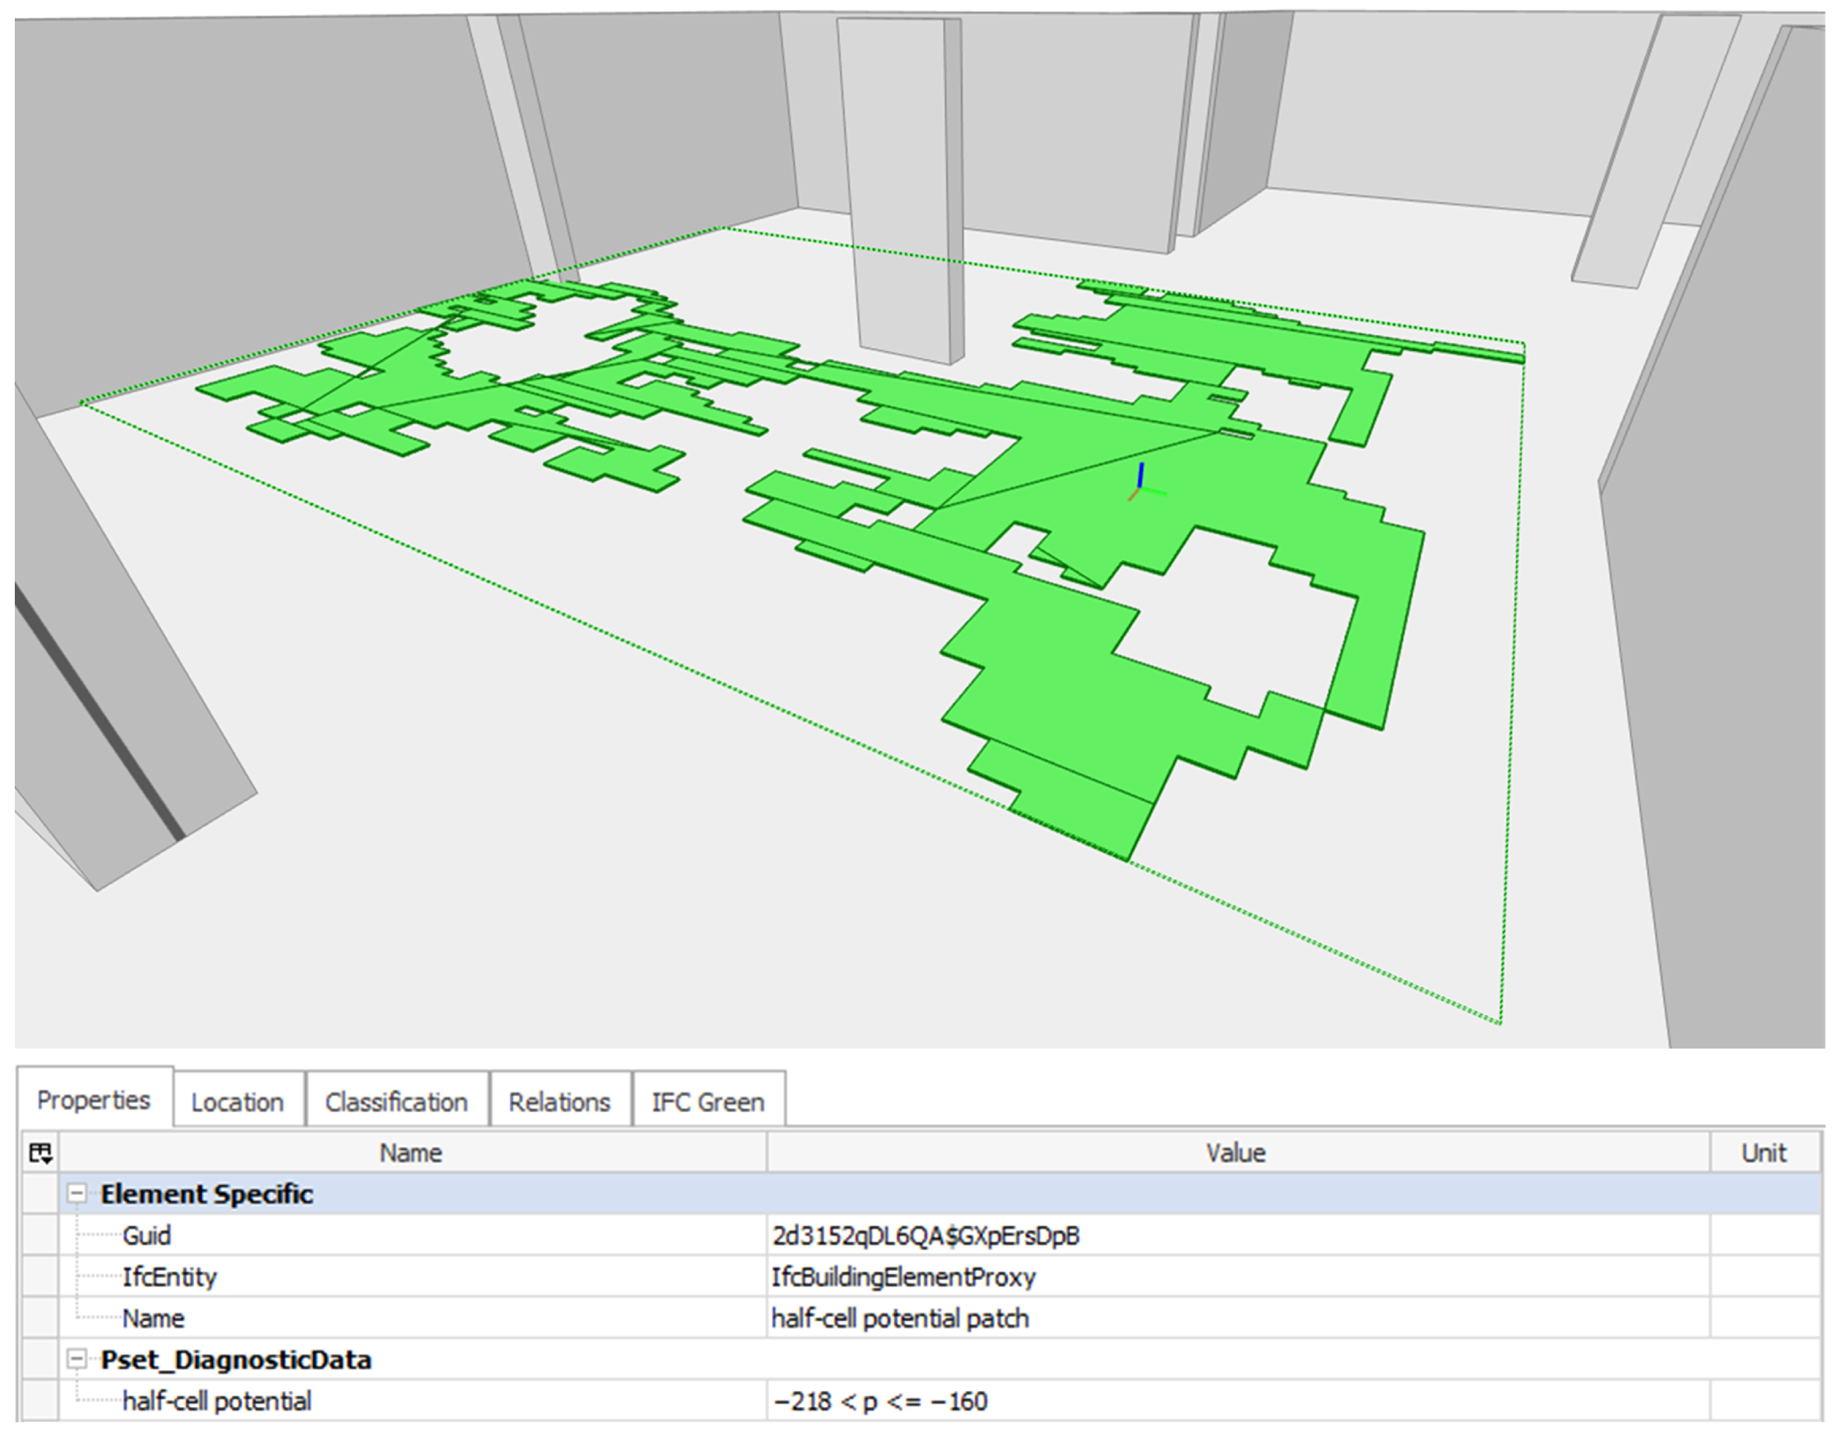Select the Guid property row
The image size is (1842, 1437).
921,1235
